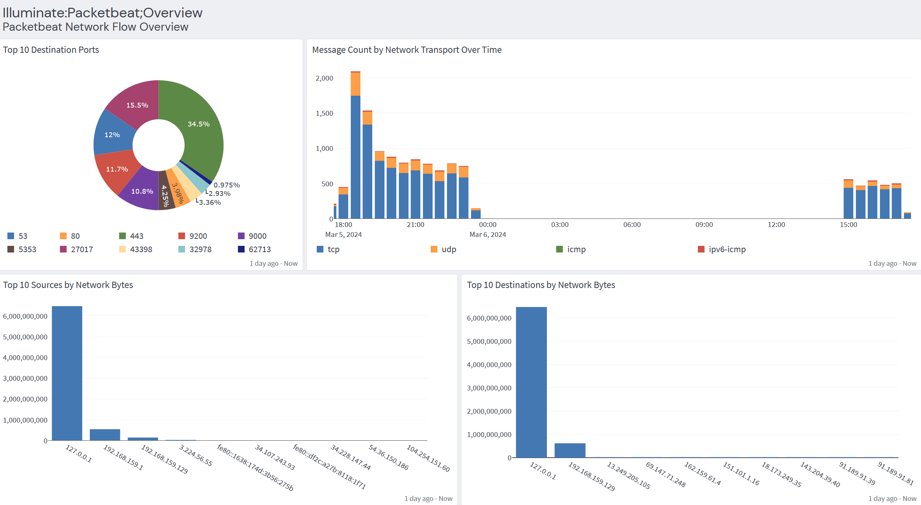Click the 10.8% purple pie slice
The image size is (921, 505).
tap(142, 192)
